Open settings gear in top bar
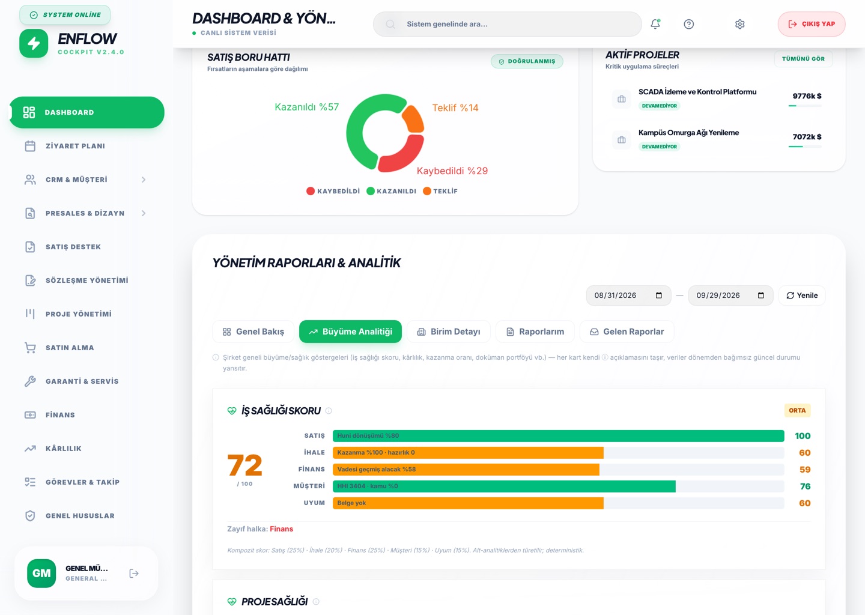 tap(740, 24)
